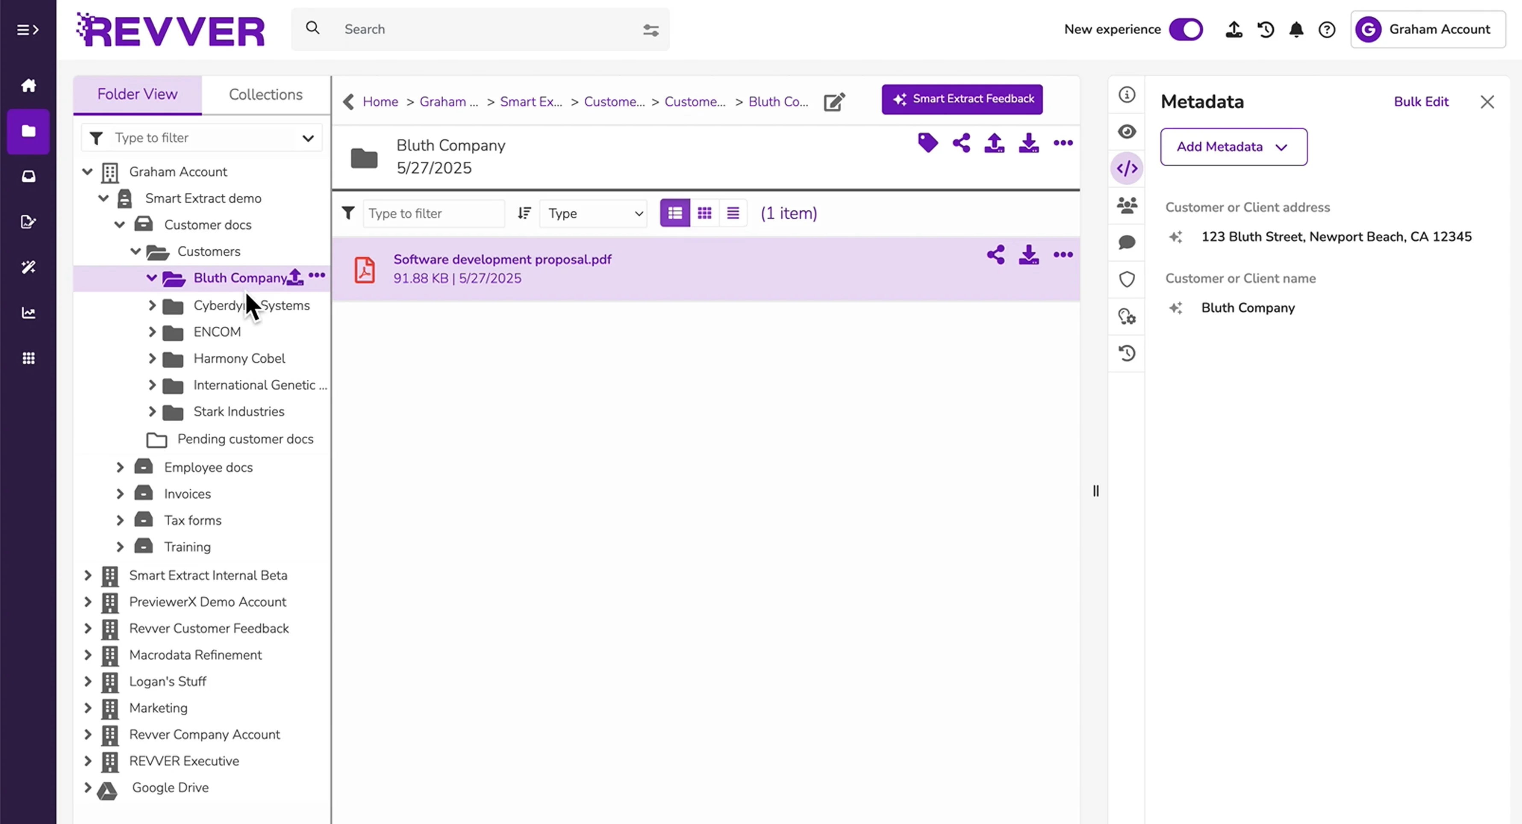
Task: Toggle the New experience switch
Action: pyautogui.click(x=1185, y=30)
